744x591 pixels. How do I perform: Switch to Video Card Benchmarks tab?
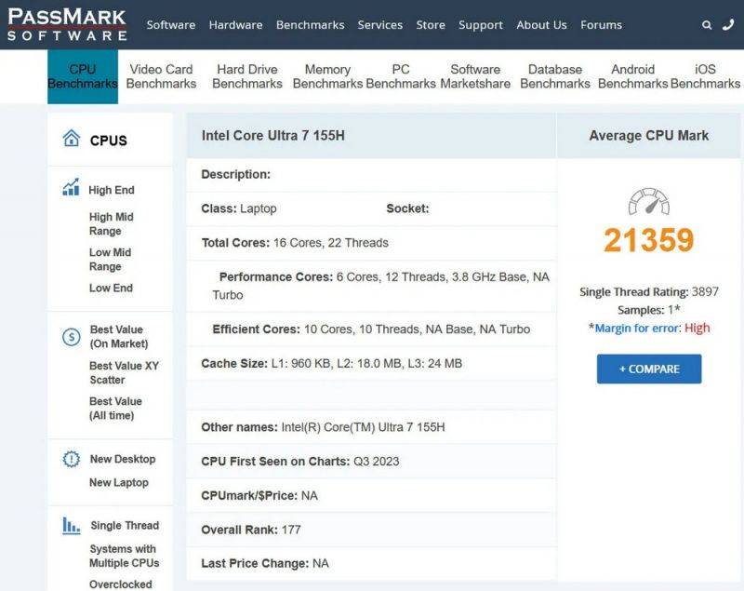(161, 76)
